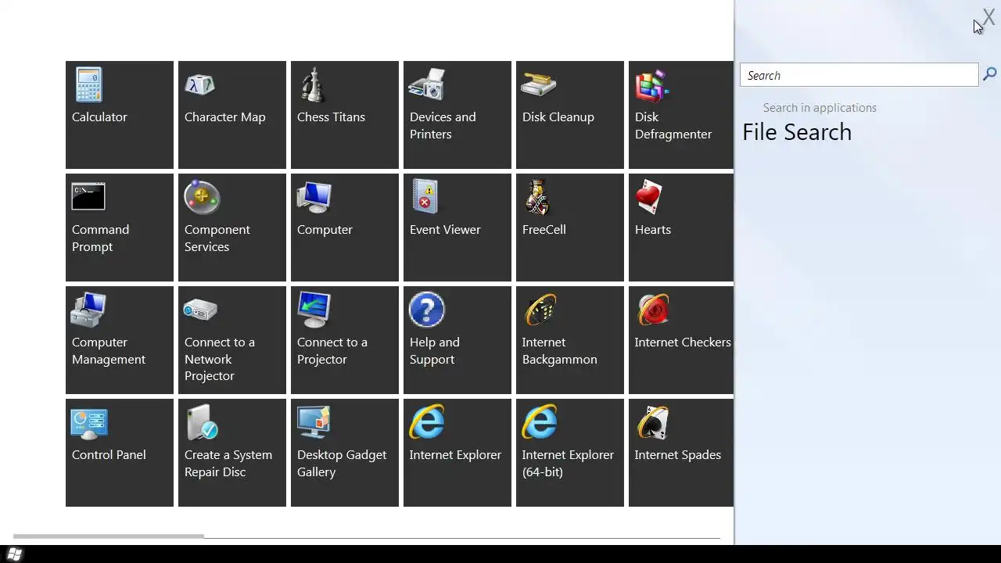
Task: Open the Calculator app tile
Action: pyautogui.click(x=120, y=115)
